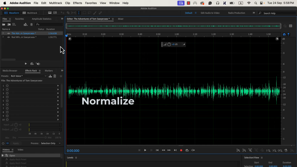Viewport: 297px width, 167px height.
Task: Sort files by Name column header
Action: (6, 29)
